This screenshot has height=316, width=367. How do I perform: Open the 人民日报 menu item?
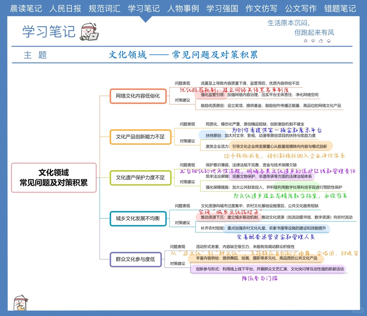pos(65,9)
